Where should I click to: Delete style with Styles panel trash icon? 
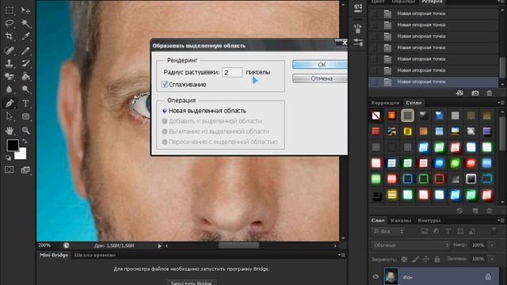(x=490, y=211)
